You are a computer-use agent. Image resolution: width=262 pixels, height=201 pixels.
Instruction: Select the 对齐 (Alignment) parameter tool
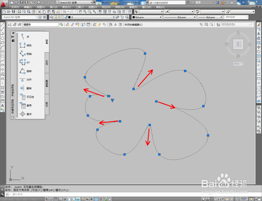25,80
